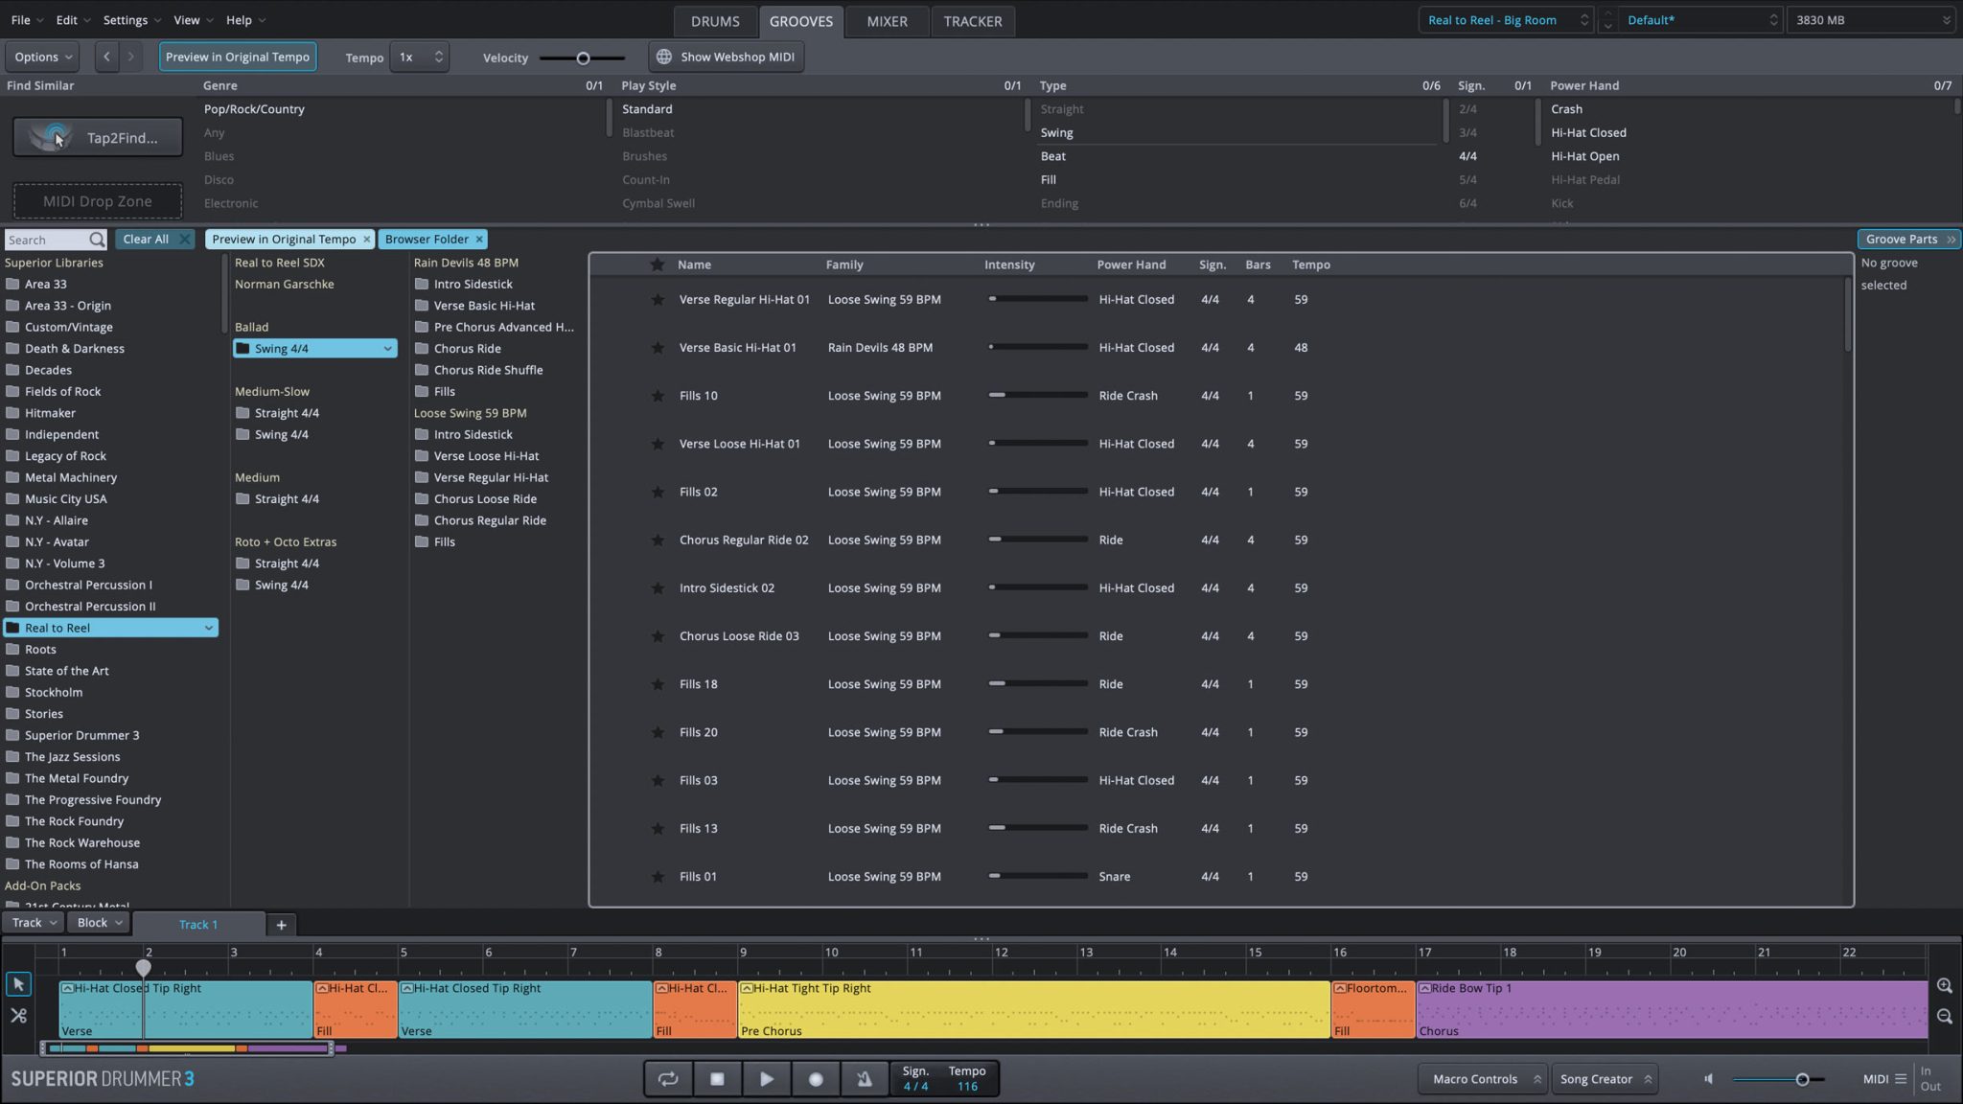Favorite the Fills 18 groove
This screenshot has height=1104, width=1963.
658,684
